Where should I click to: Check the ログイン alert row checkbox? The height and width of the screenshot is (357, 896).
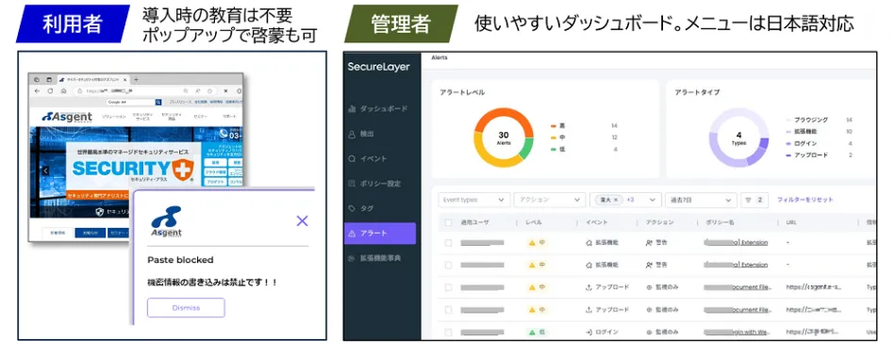448,332
